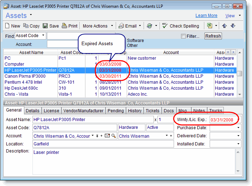Click the account search magnifier icon
Viewport: 252px width, 186px height.
tap(114, 136)
